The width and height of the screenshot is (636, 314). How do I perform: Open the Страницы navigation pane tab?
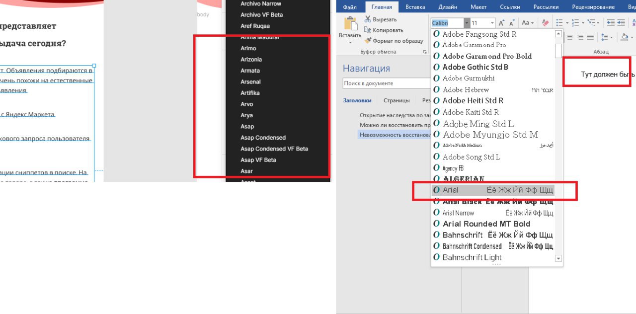point(397,100)
